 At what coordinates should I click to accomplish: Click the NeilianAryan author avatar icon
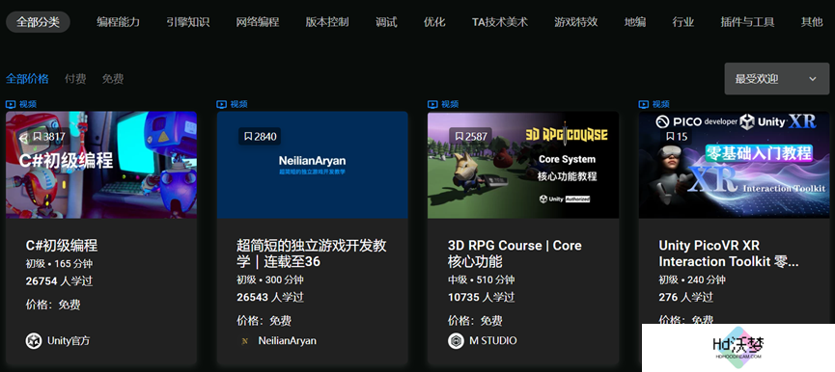[x=244, y=341]
